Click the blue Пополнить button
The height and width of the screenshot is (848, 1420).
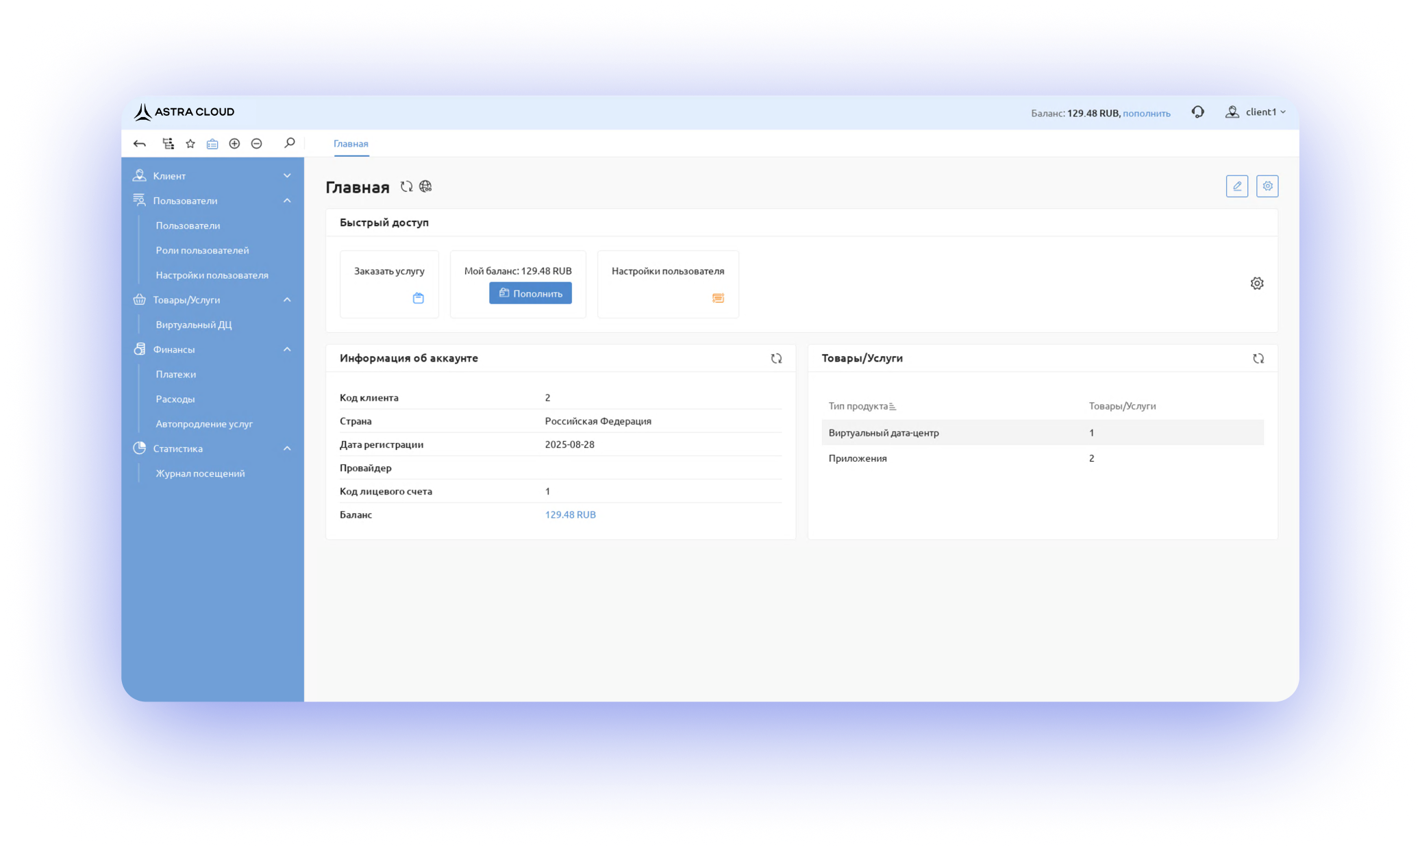[530, 293]
